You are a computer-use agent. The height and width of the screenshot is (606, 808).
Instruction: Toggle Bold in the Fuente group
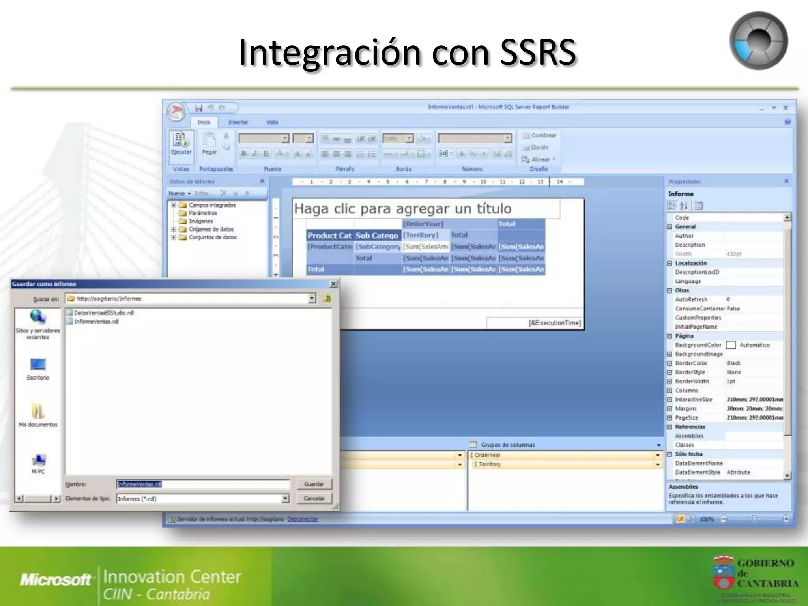click(244, 154)
